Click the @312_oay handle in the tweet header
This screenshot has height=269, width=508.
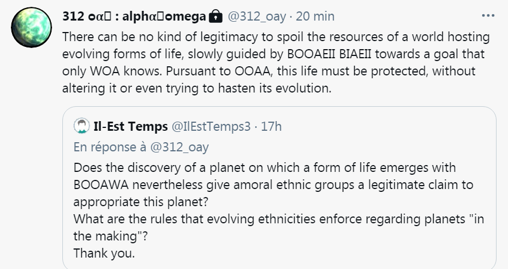[257, 17]
